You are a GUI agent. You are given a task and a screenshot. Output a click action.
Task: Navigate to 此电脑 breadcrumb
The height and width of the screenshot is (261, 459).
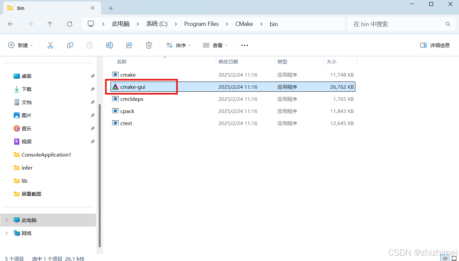pyautogui.click(x=121, y=24)
